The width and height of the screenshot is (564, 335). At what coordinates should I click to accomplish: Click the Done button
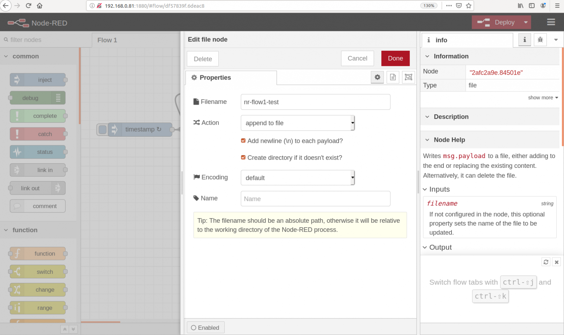point(395,58)
